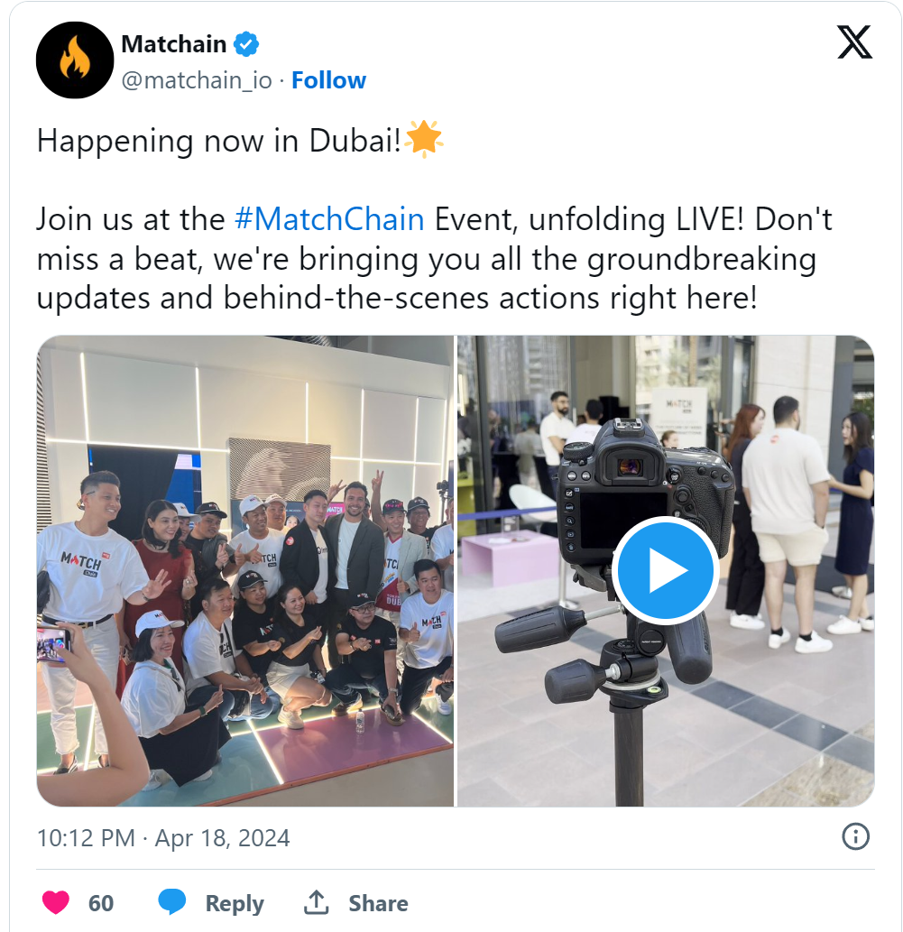Click the X logo icon
Screen dimensions: 903x932
coord(854,42)
